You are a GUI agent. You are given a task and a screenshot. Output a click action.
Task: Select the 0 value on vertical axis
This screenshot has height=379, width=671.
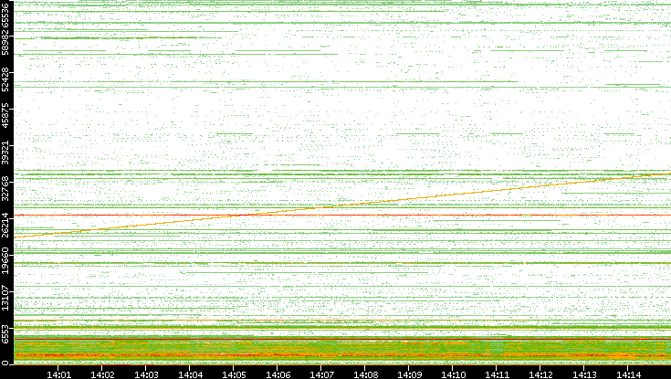pos(5,363)
